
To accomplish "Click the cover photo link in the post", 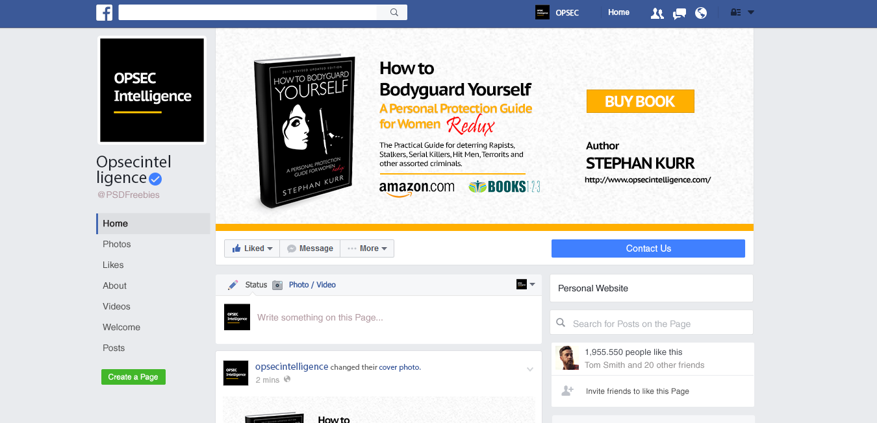I will (399, 367).
